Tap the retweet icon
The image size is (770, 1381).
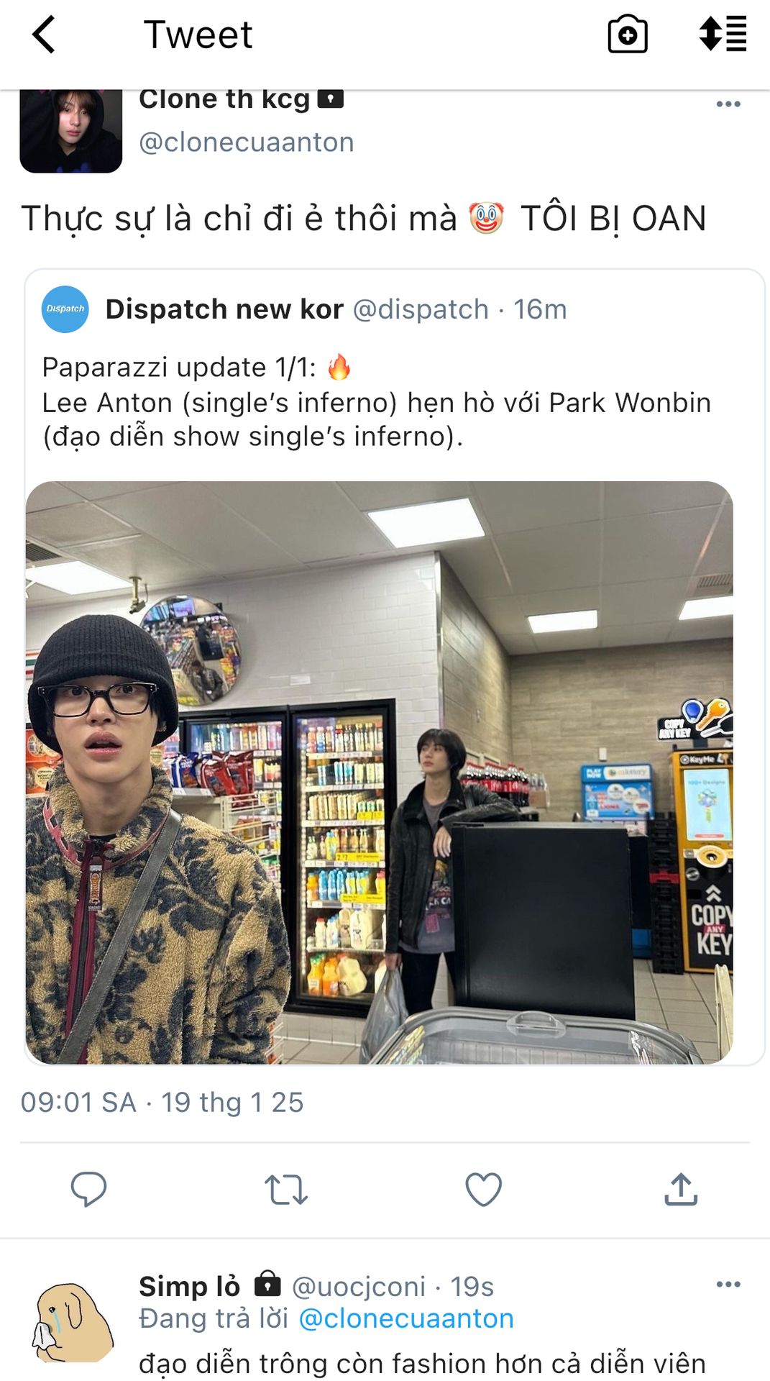click(x=286, y=1190)
